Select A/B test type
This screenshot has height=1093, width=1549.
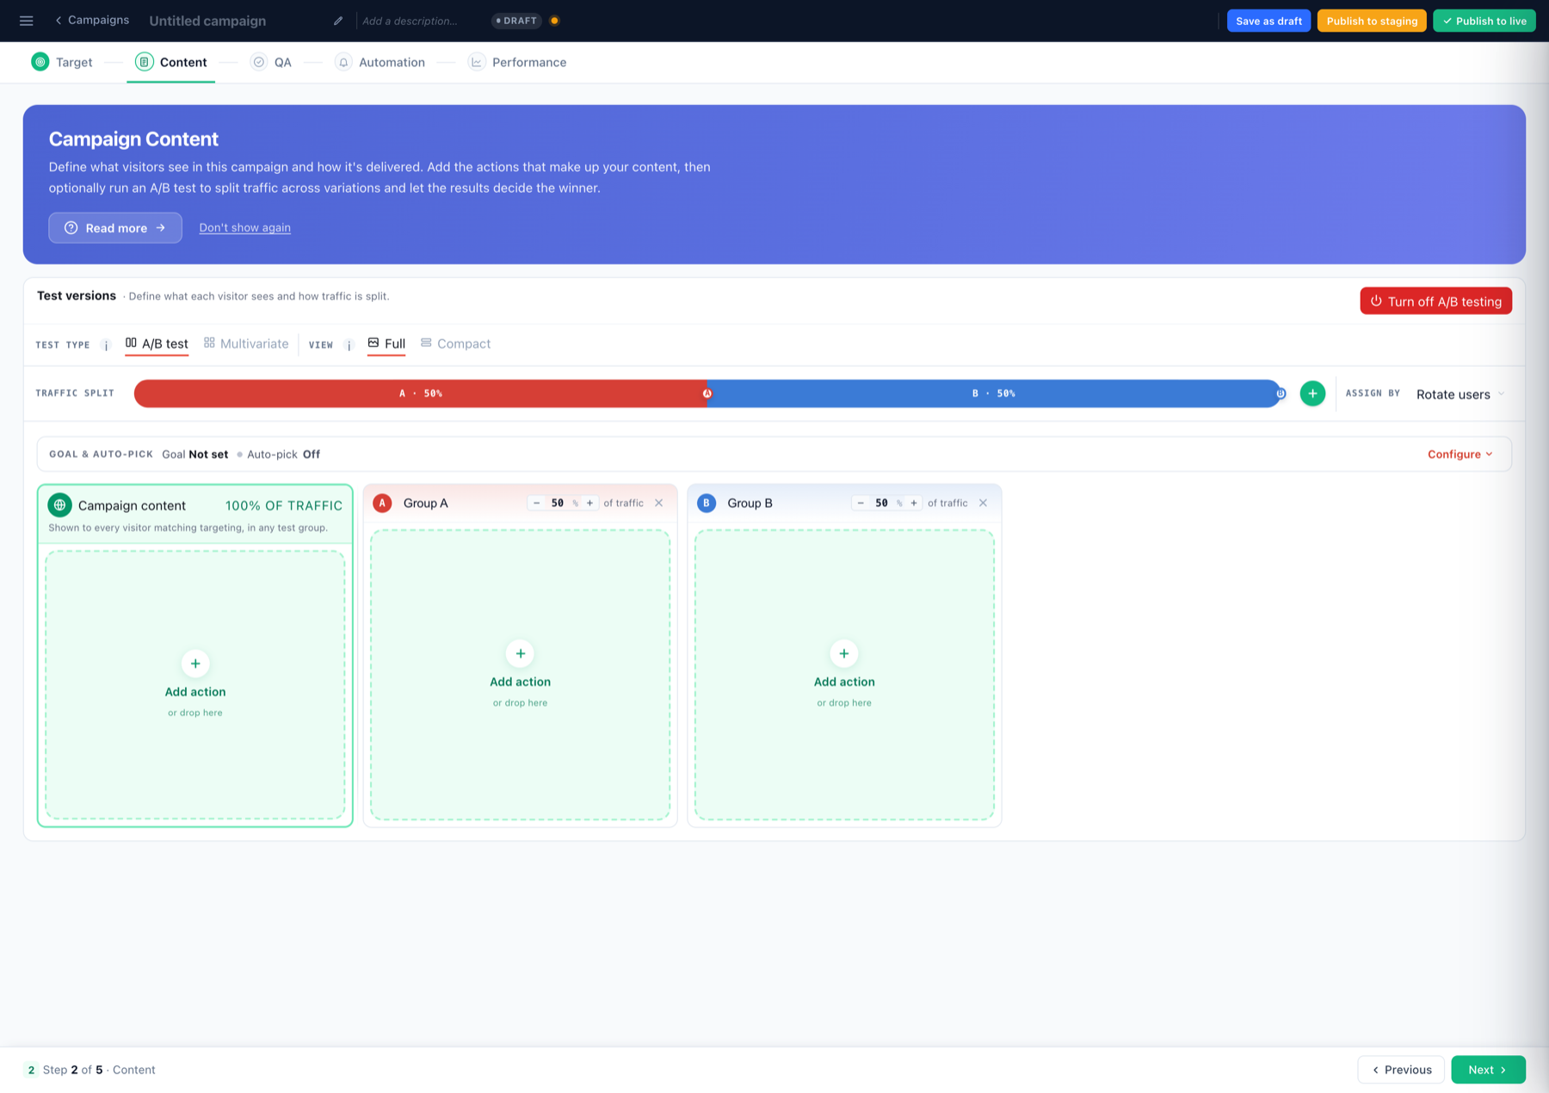[157, 343]
